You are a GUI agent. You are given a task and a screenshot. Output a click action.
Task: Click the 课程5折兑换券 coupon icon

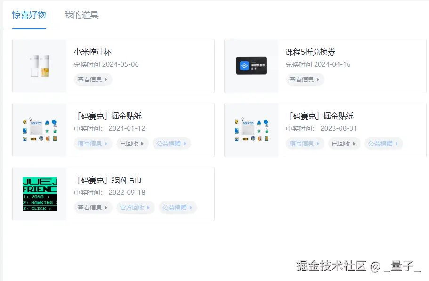tap(251, 66)
